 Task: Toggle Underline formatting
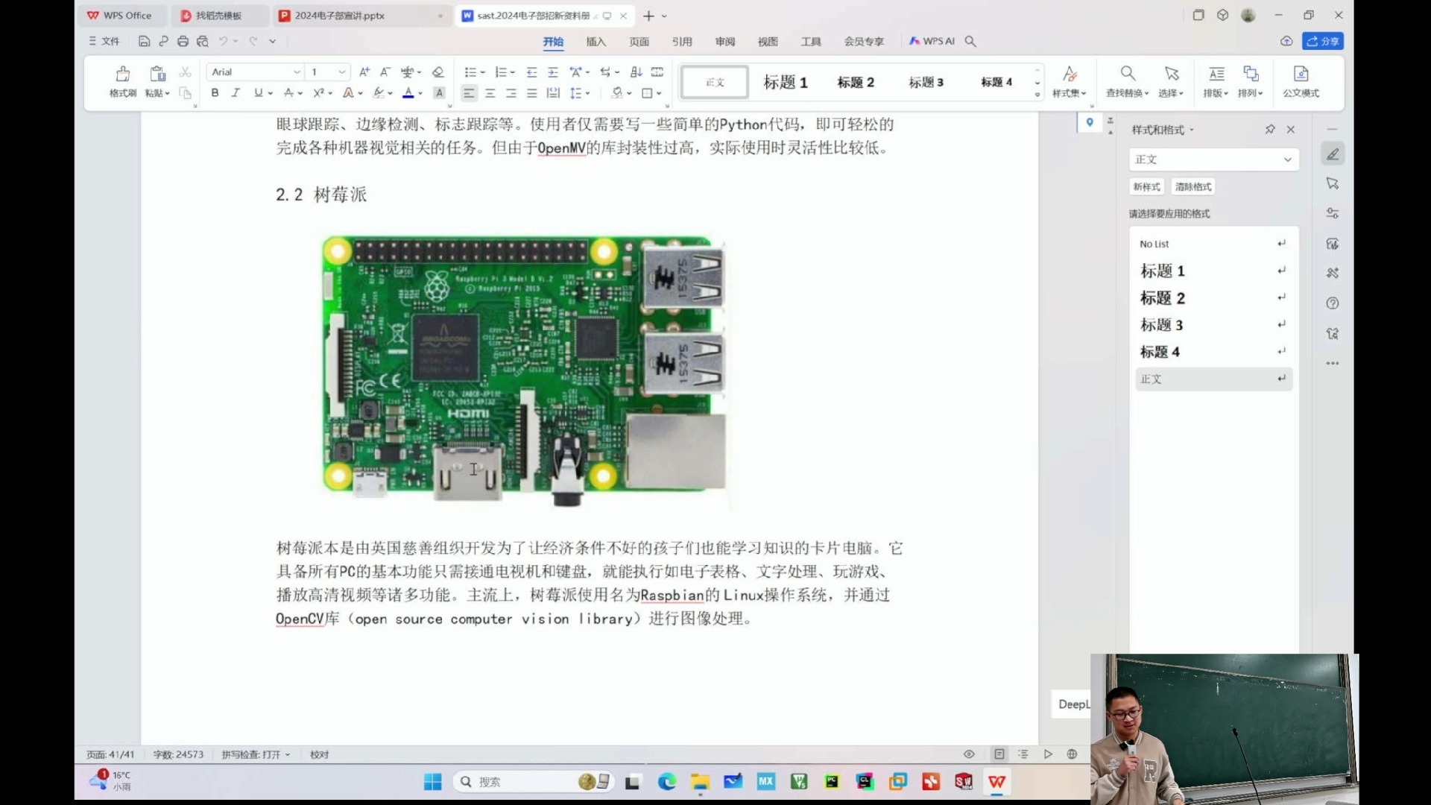pos(258,93)
